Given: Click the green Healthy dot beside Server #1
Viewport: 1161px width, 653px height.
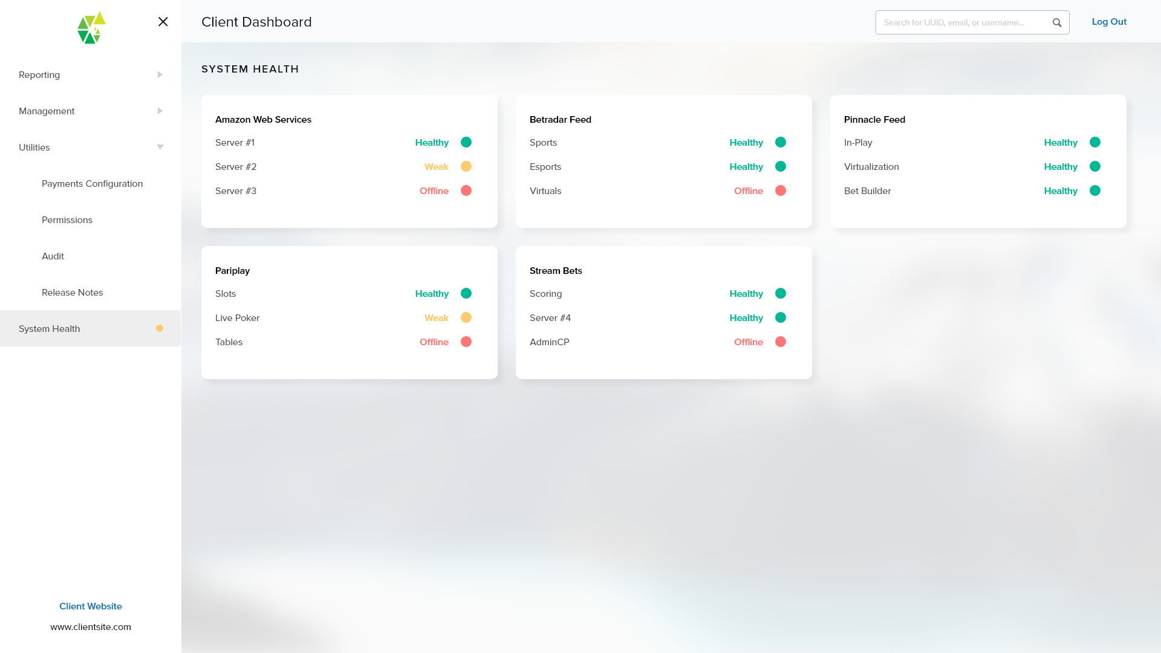Looking at the screenshot, I should [x=466, y=143].
